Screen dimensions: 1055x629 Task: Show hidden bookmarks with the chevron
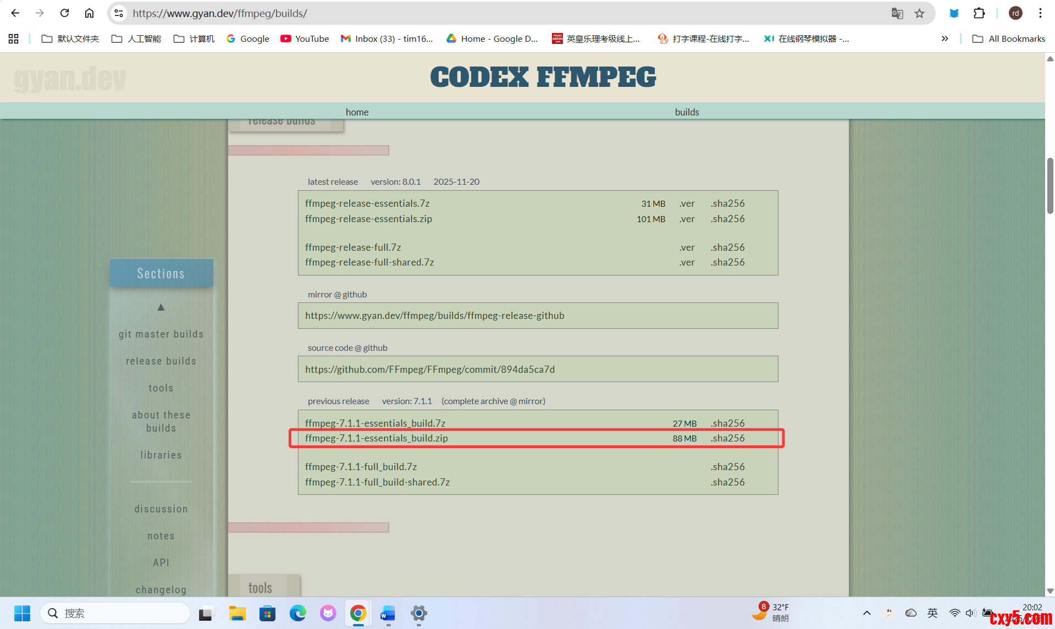(x=944, y=38)
